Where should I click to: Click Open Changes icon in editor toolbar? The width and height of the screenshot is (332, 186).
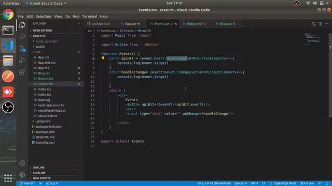click(x=314, y=24)
